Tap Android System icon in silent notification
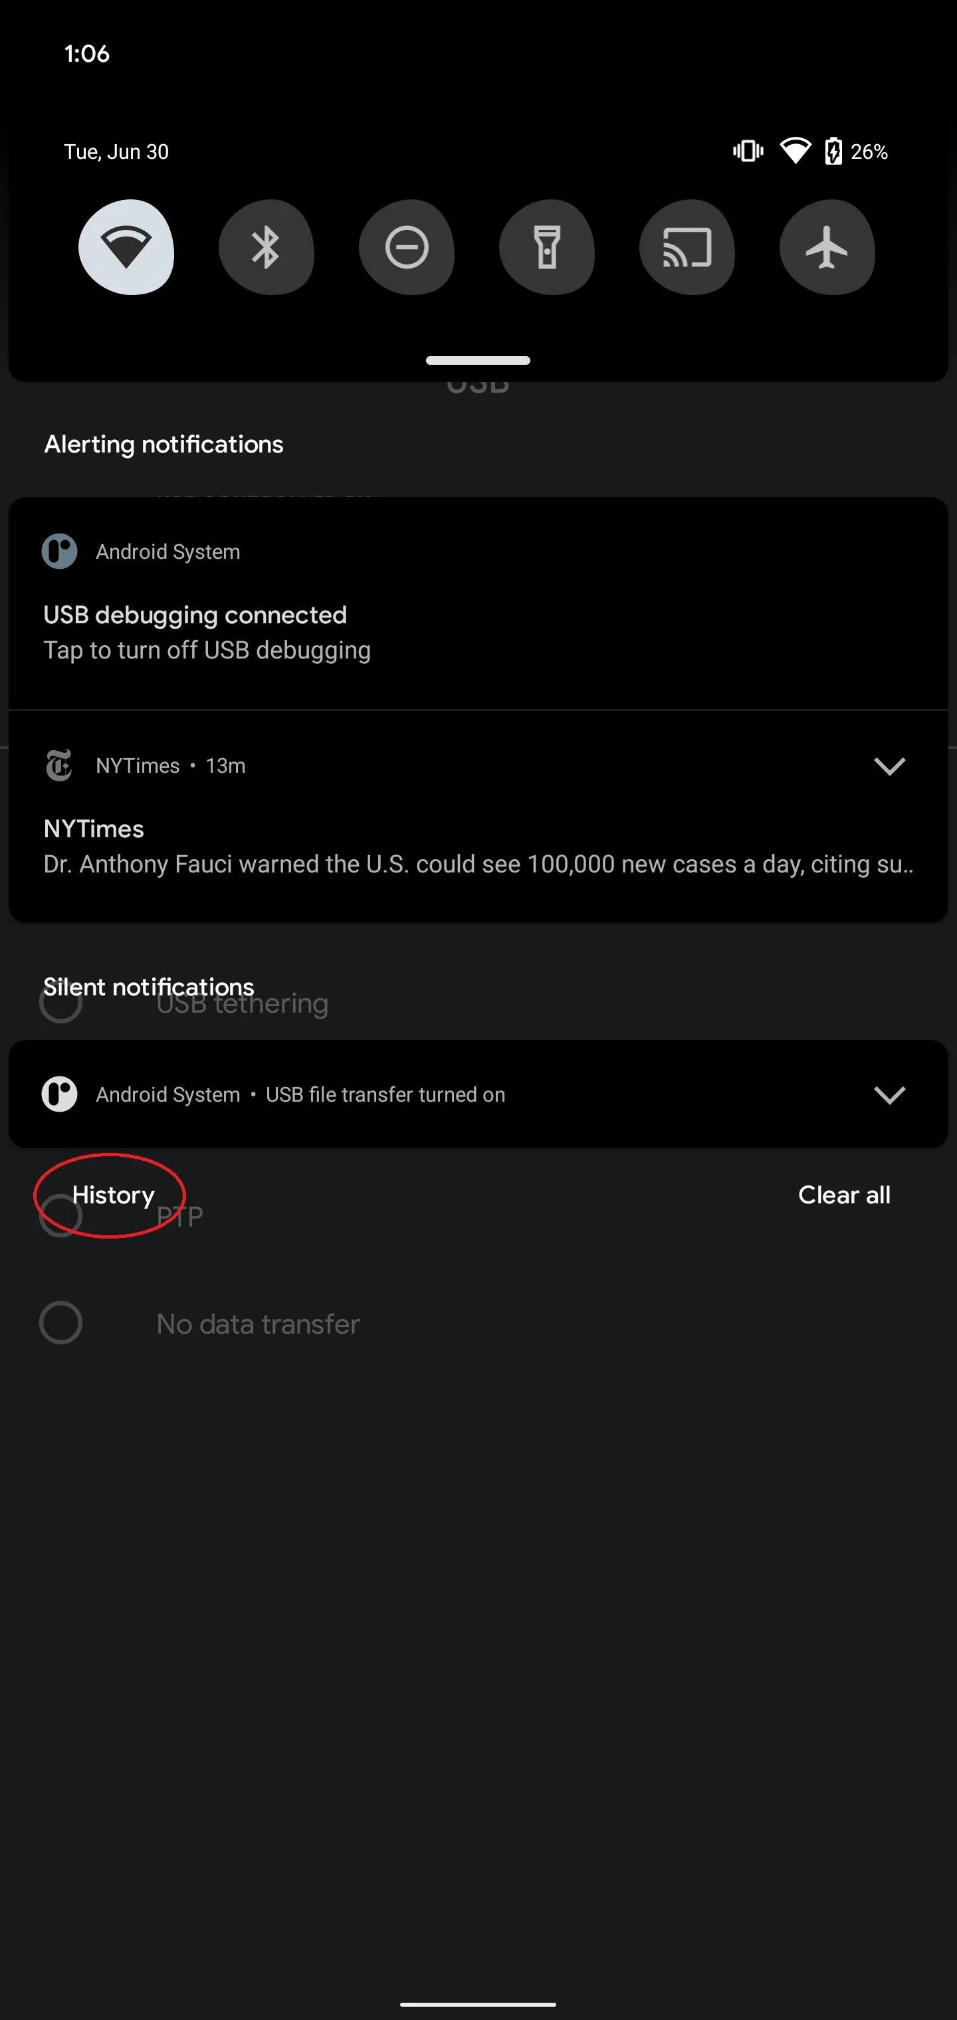Screen dimensions: 957x2020 (x=60, y=1094)
